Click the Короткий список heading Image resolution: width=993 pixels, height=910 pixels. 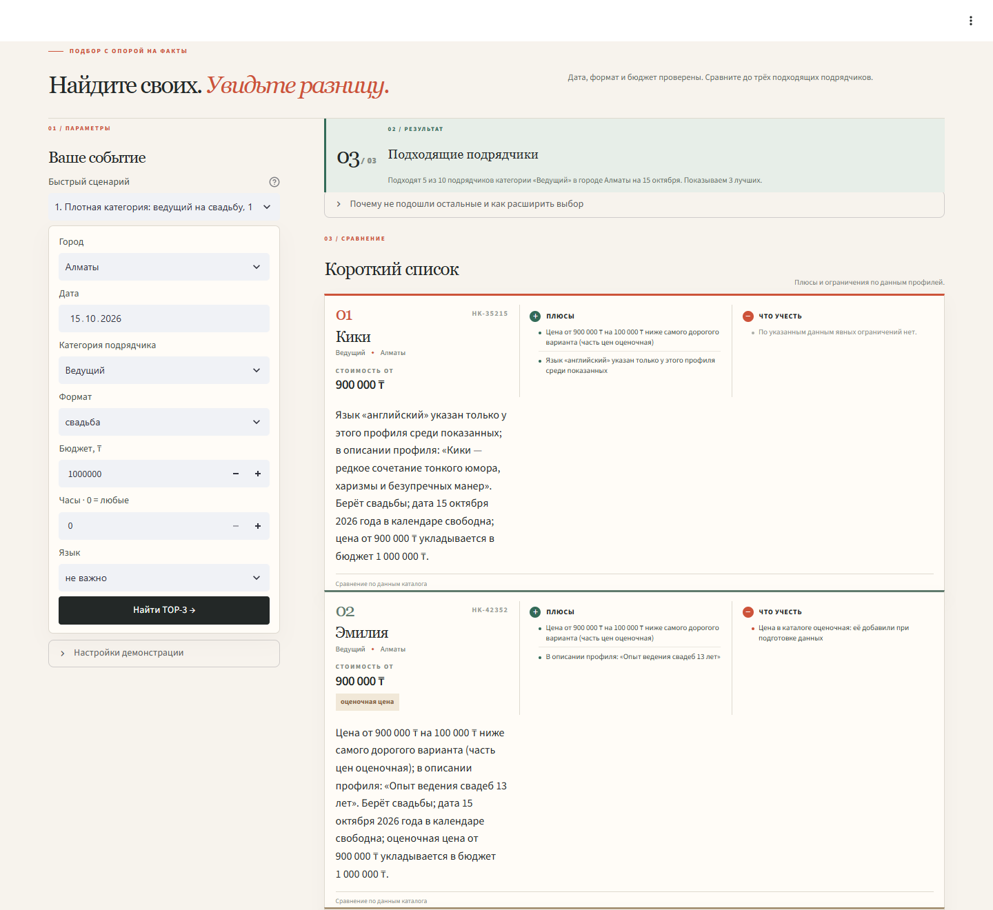click(x=392, y=269)
